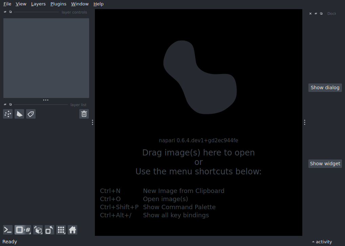Reset view with the home icon
This screenshot has width=345, height=246.
tap(73, 230)
